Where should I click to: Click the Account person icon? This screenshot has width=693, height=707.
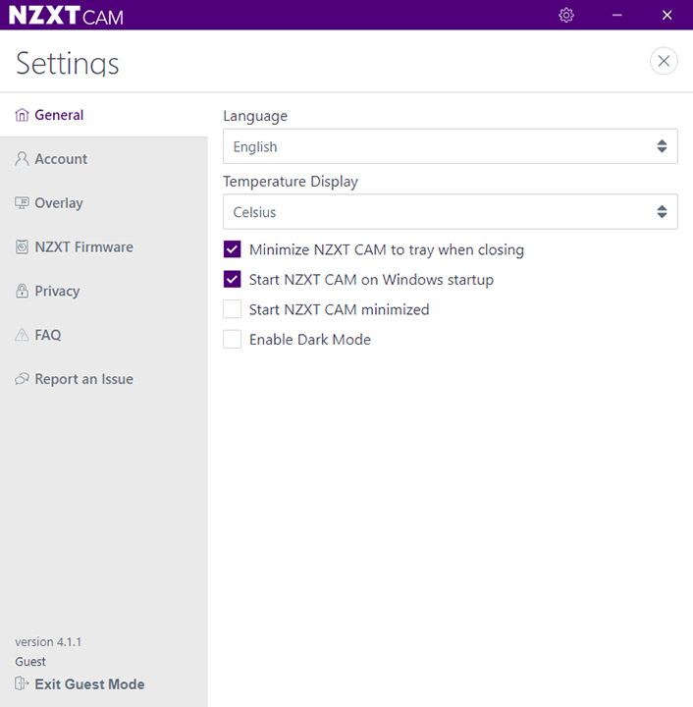22,159
